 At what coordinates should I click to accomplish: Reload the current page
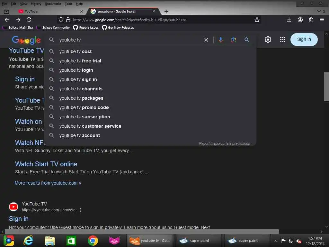pyautogui.click(x=29, y=20)
